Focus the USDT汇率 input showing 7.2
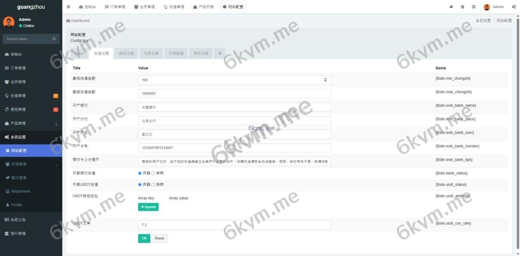The height and width of the screenshot is (256, 520). click(235, 225)
